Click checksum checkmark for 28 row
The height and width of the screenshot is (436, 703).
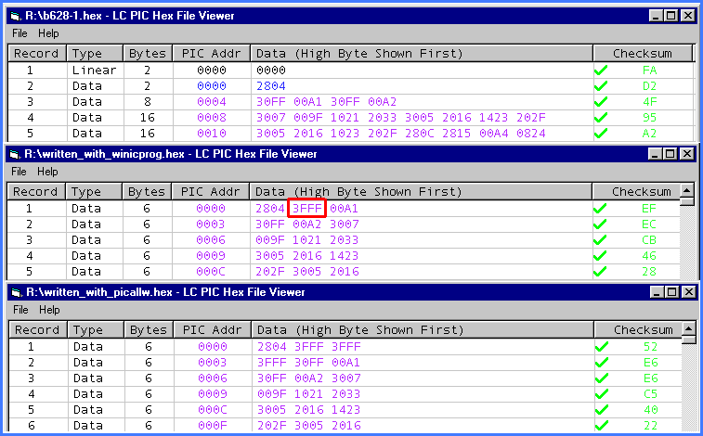(600, 272)
